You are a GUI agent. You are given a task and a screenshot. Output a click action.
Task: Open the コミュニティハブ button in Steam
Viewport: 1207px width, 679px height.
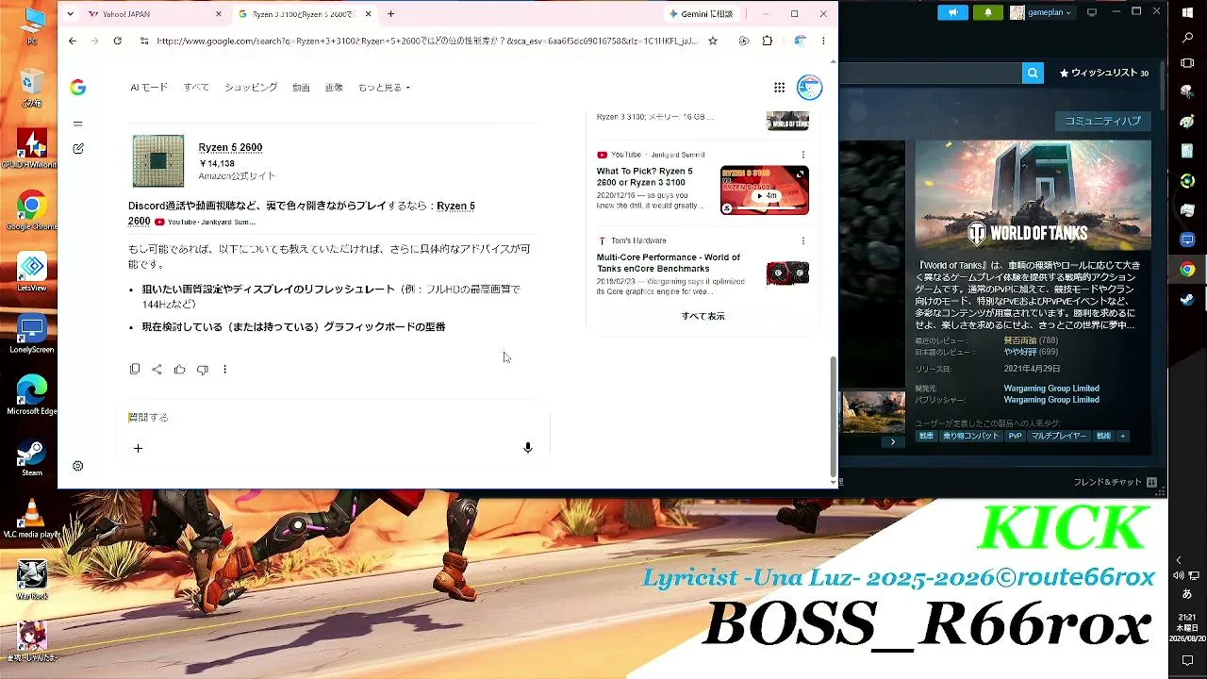pos(1102,121)
